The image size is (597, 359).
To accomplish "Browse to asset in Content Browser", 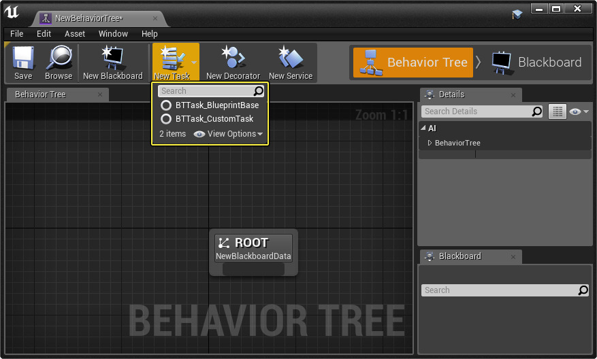I will click(x=59, y=63).
